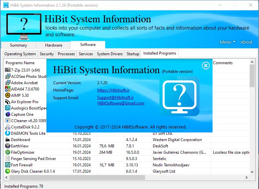Screen dimensions: 259x189
Task: Click the horizontal scrollbar right arrow
Action: (x=246, y=177)
